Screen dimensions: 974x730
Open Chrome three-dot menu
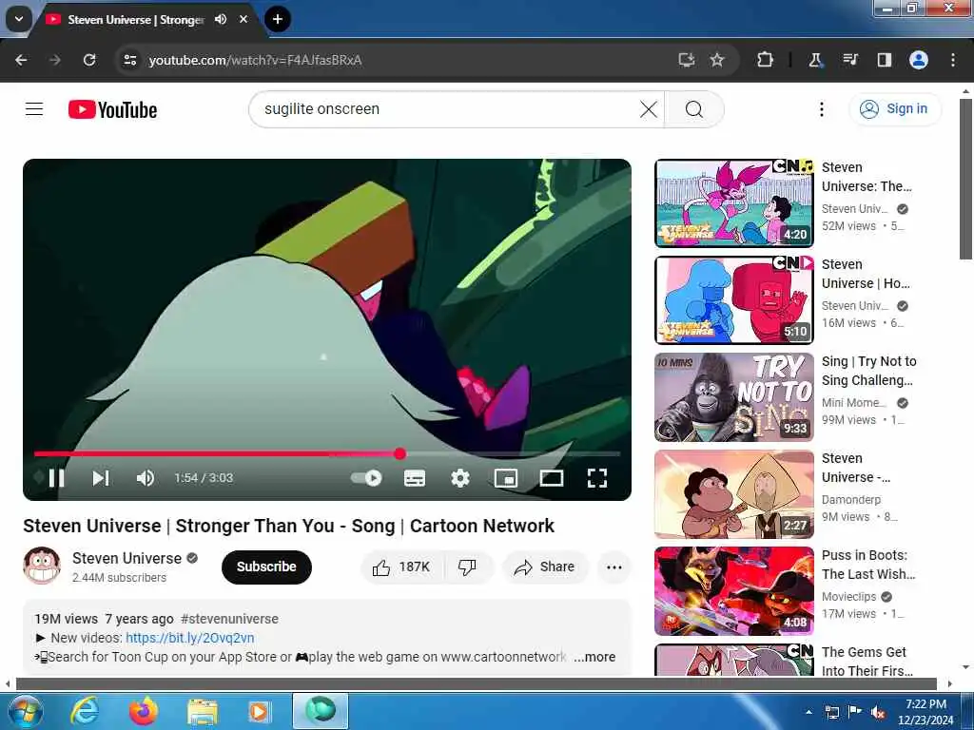coord(953,60)
